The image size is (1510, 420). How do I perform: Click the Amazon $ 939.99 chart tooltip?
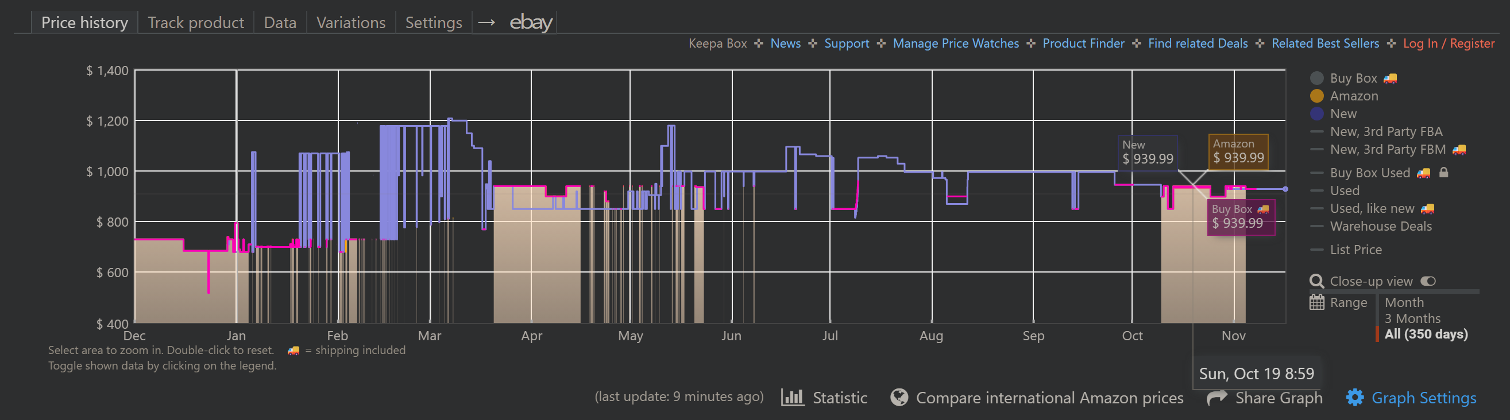[1238, 152]
